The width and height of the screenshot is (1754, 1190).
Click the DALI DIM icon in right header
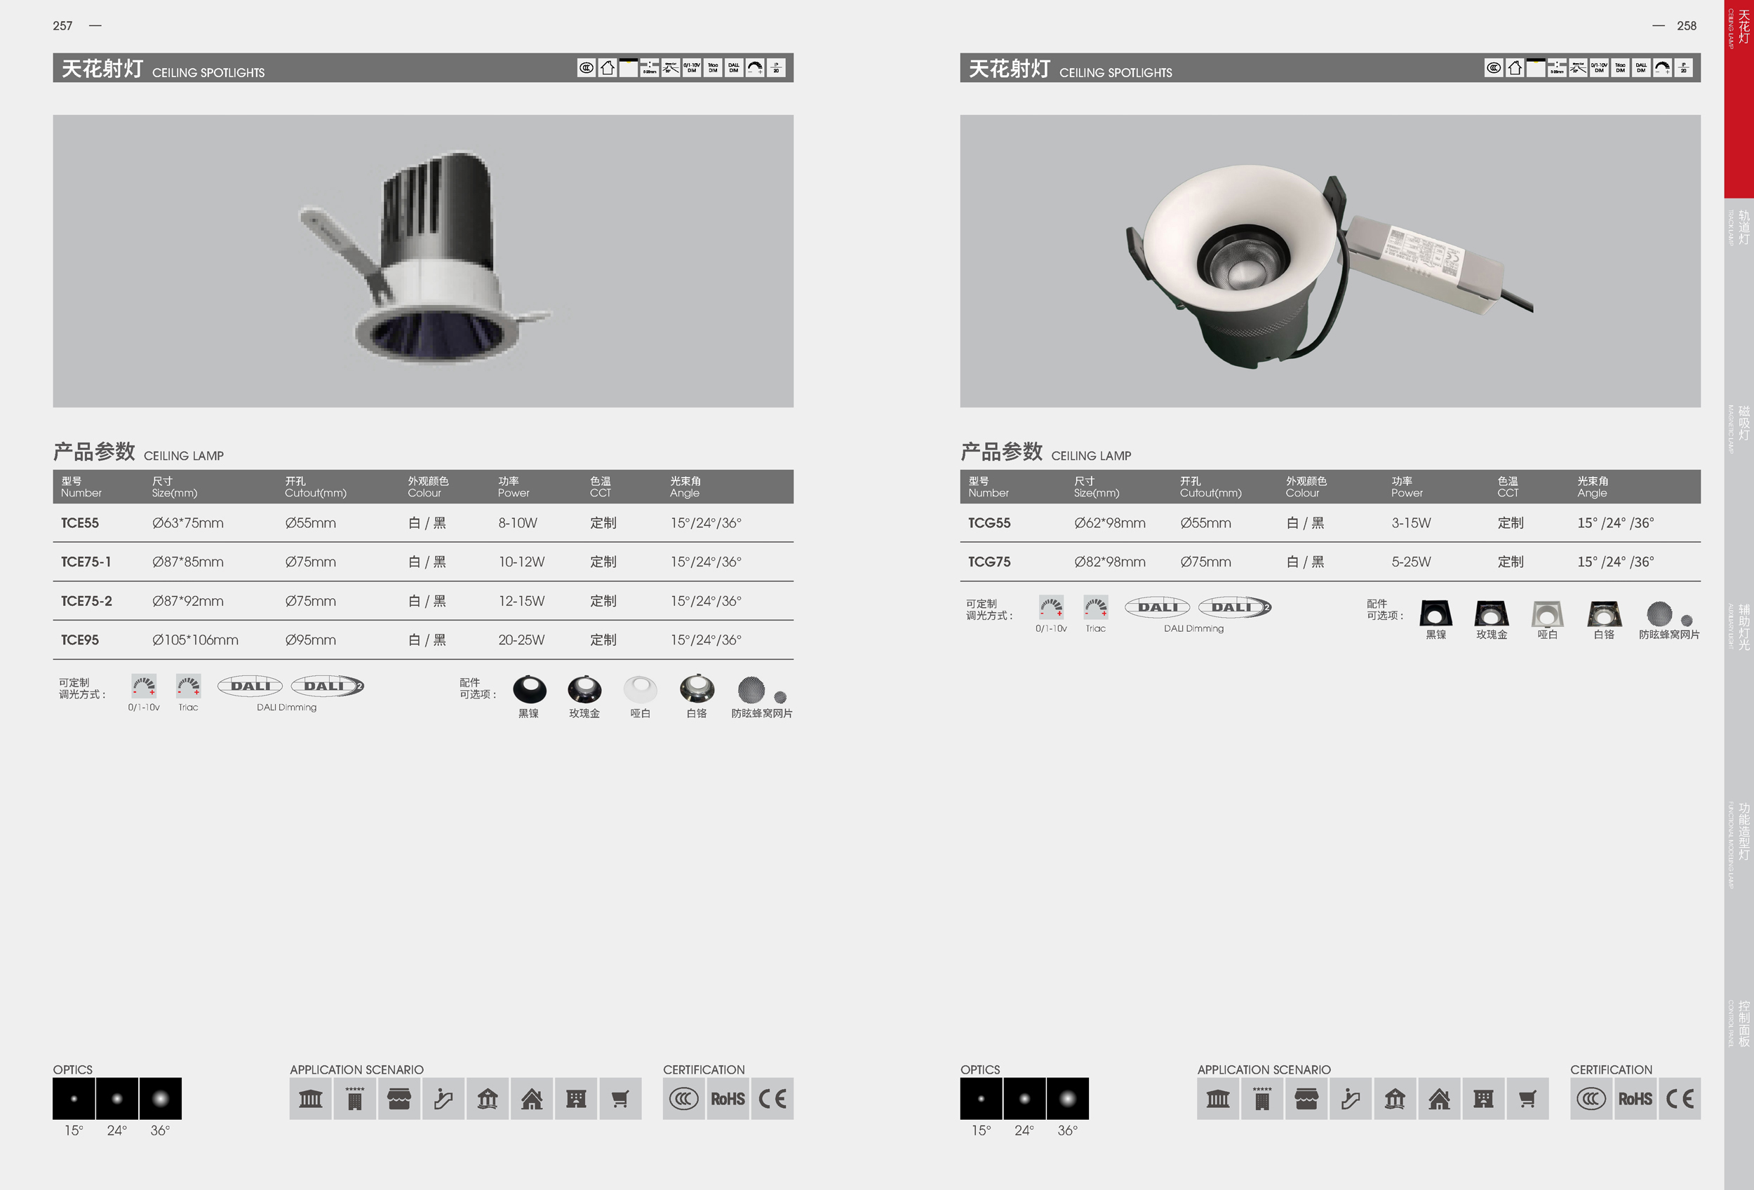tap(1641, 68)
